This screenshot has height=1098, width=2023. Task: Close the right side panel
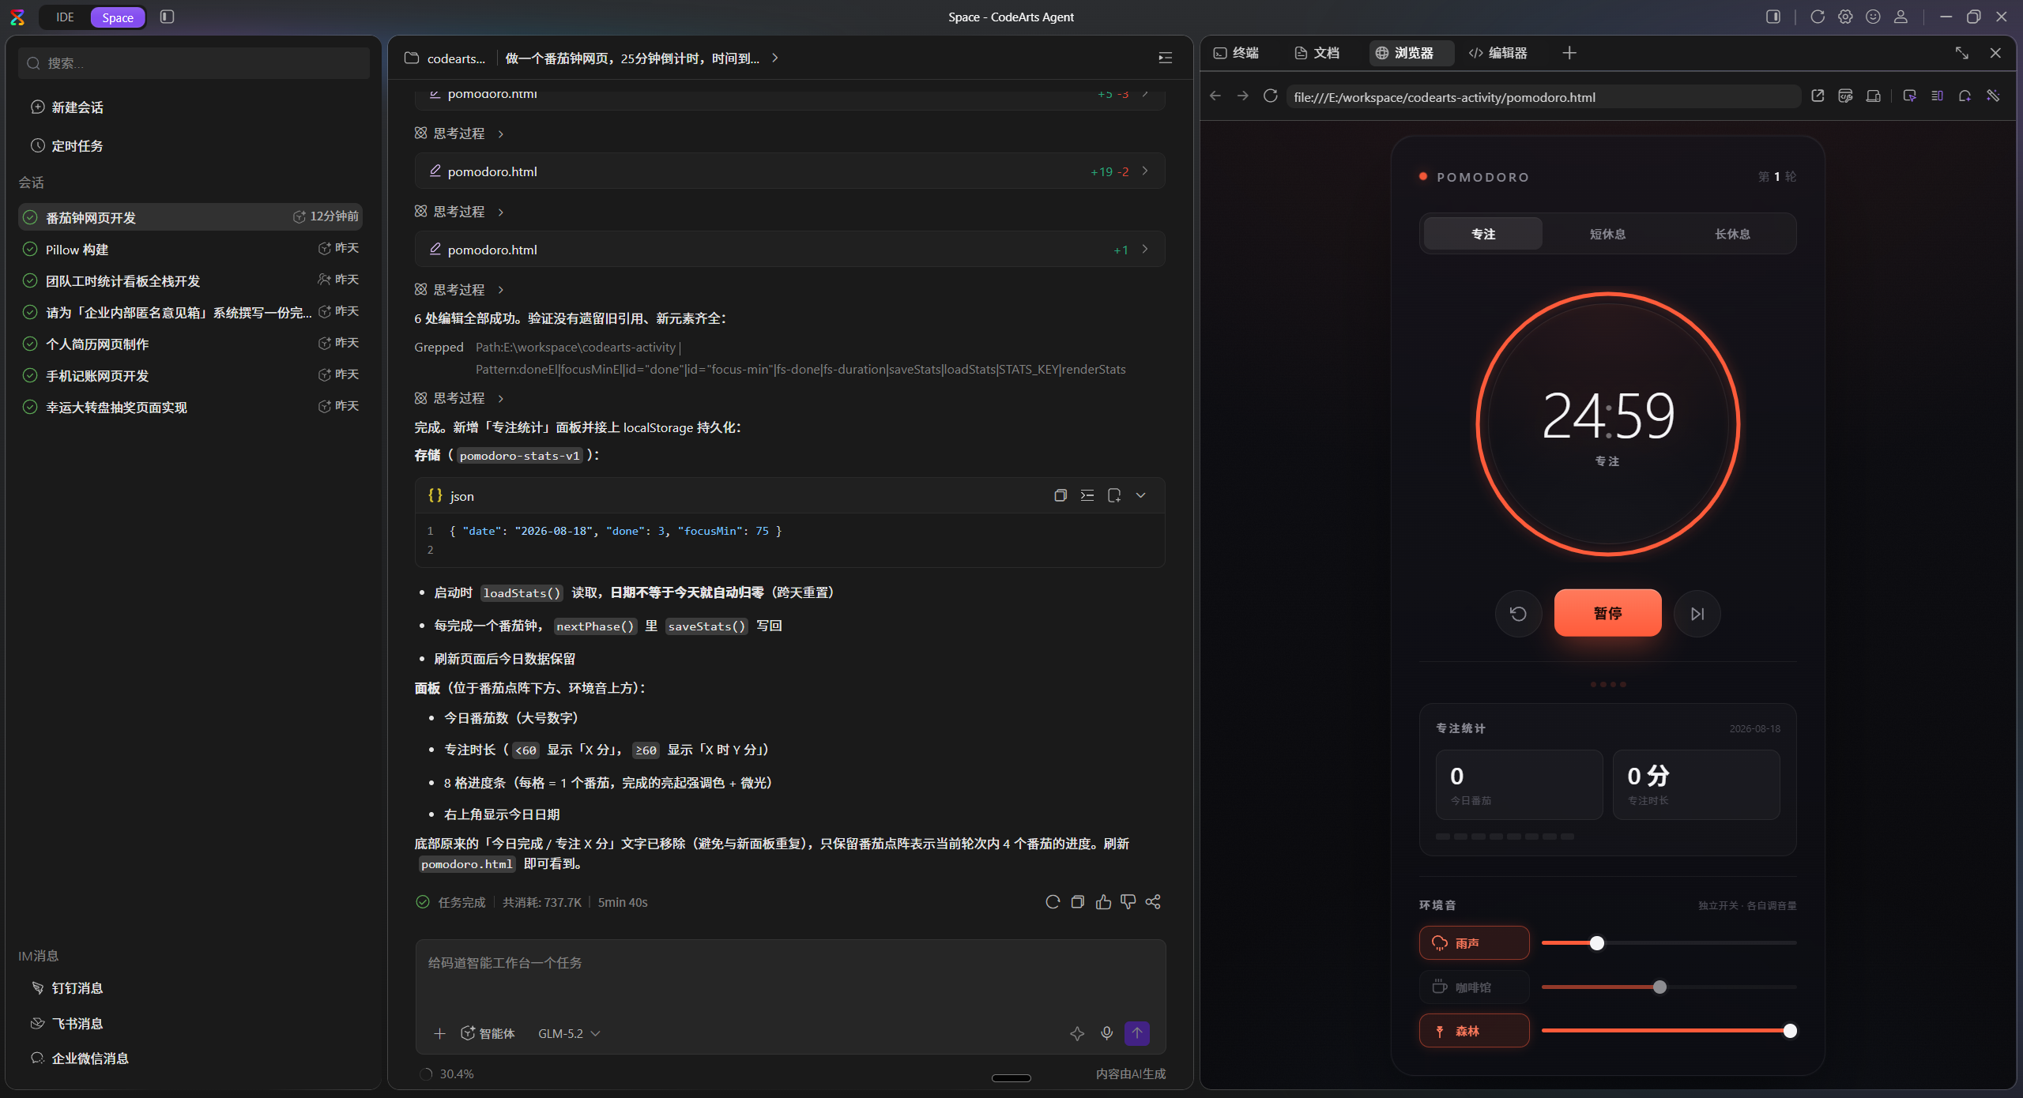(x=1995, y=53)
